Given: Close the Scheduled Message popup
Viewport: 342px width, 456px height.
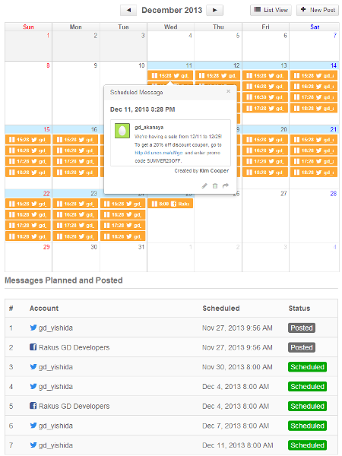Looking at the screenshot, I should [228, 91].
